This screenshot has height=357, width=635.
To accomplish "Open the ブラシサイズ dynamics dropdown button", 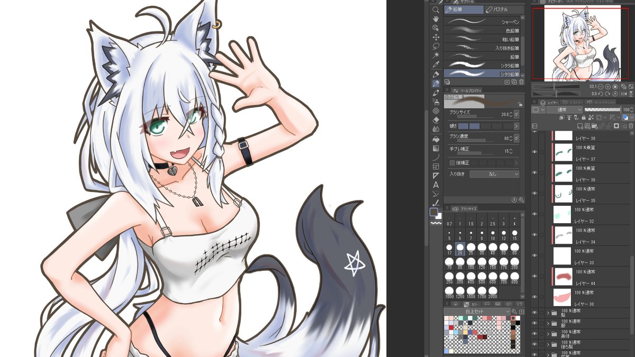I will [x=516, y=114].
